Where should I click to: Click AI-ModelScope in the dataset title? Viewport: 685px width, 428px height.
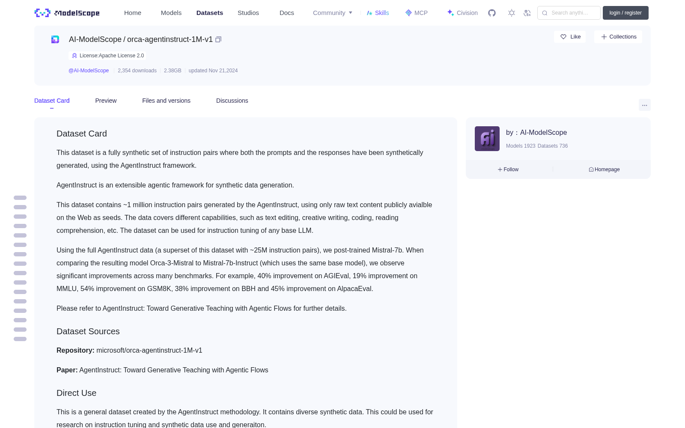[x=95, y=39]
